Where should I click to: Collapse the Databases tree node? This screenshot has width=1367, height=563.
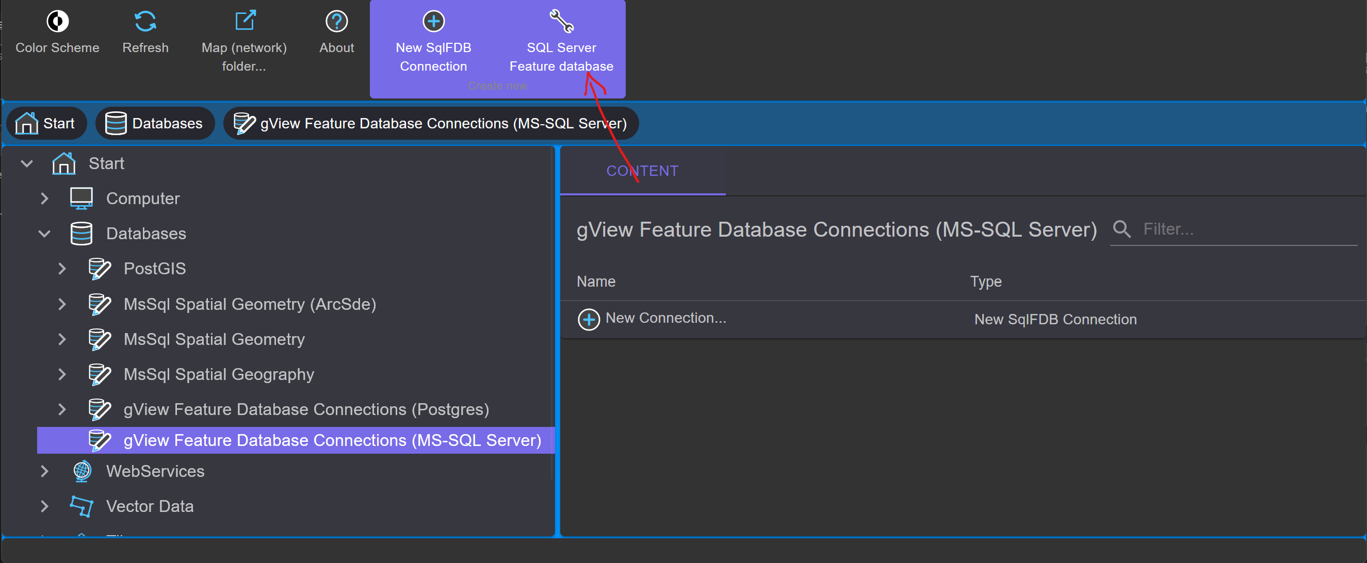tap(44, 234)
